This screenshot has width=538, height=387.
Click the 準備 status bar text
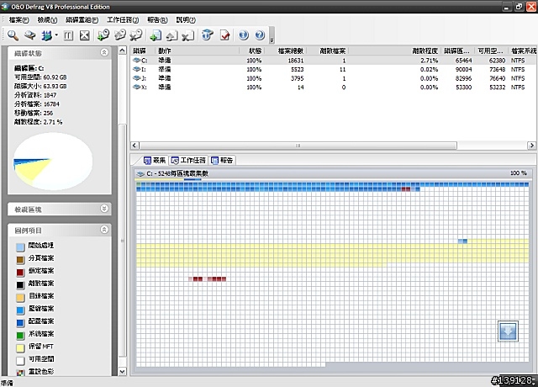(x=7, y=383)
